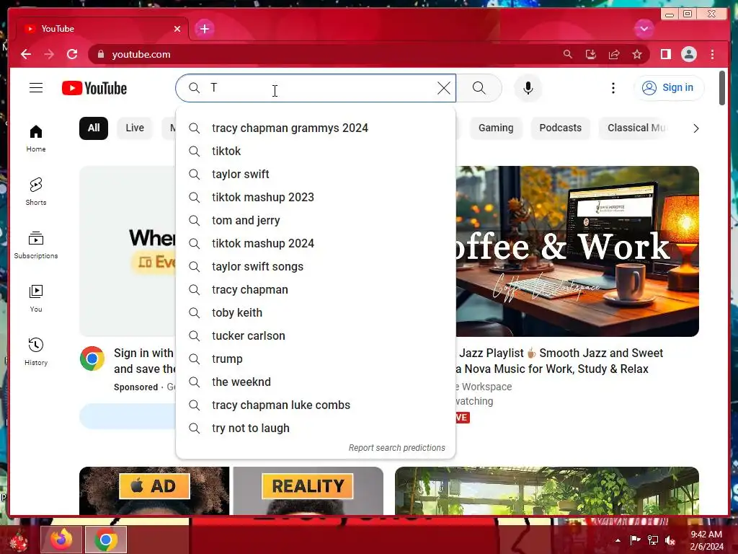This screenshot has height=554, width=738.
Task: Choose try not to laugh suggestion
Action: point(316,428)
